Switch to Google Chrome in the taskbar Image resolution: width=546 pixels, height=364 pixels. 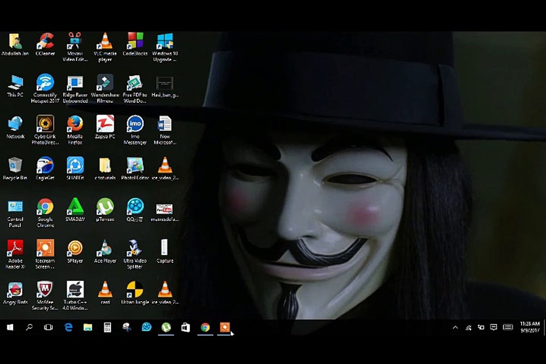pyautogui.click(x=205, y=328)
